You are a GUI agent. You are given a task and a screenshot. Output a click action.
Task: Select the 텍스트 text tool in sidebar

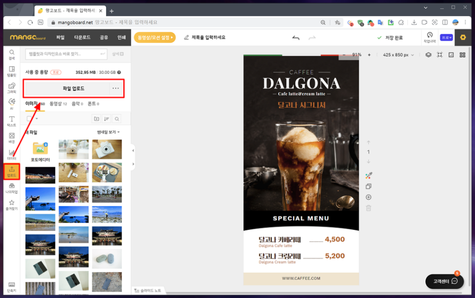(x=11, y=121)
